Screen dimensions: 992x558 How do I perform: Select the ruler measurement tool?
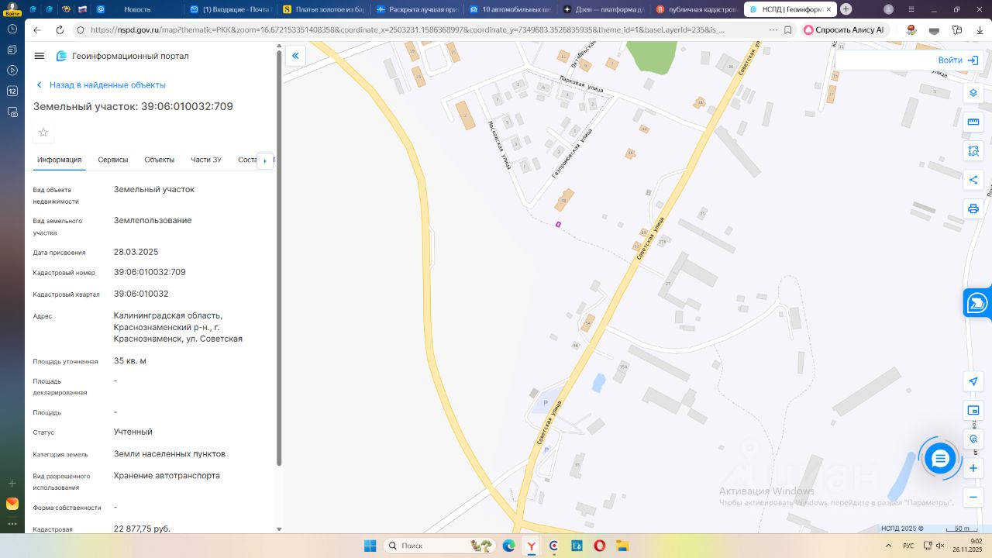click(x=973, y=122)
